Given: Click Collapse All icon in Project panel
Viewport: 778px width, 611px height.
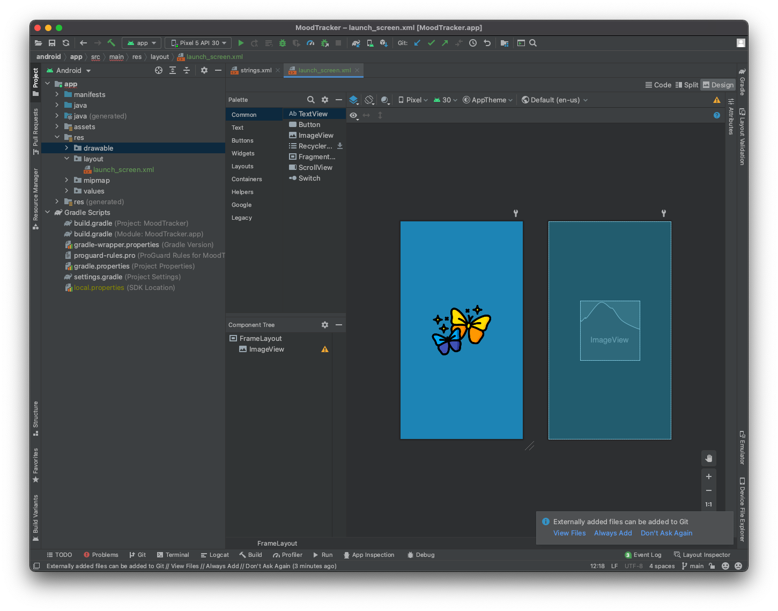Looking at the screenshot, I should click(187, 70).
